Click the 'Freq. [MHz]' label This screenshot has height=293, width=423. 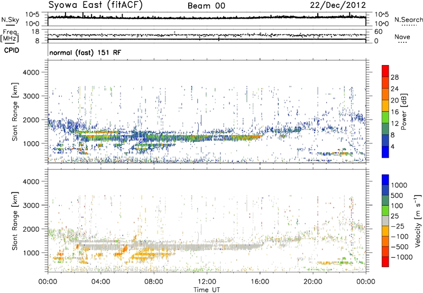(x=10, y=35)
